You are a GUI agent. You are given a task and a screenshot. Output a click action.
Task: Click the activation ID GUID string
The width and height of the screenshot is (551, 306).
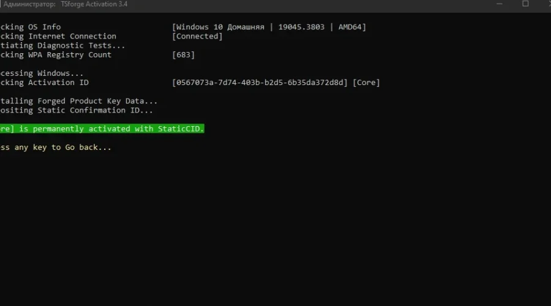[260, 83]
